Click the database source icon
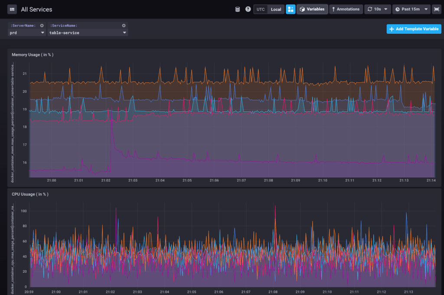The height and width of the screenshot is (295, 444). [x=237, y=9]
